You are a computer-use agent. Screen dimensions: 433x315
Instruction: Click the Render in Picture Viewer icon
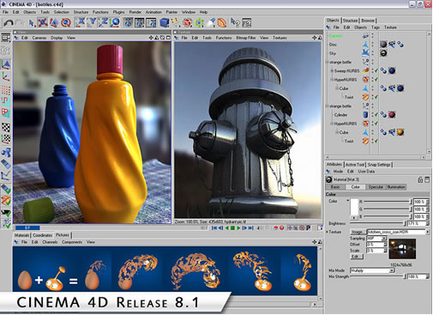tap(140, 22)
